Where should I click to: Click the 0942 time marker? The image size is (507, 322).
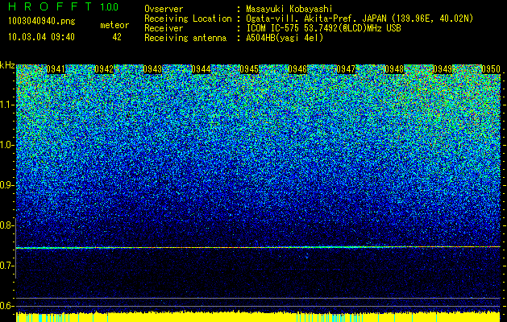(104, 69)
